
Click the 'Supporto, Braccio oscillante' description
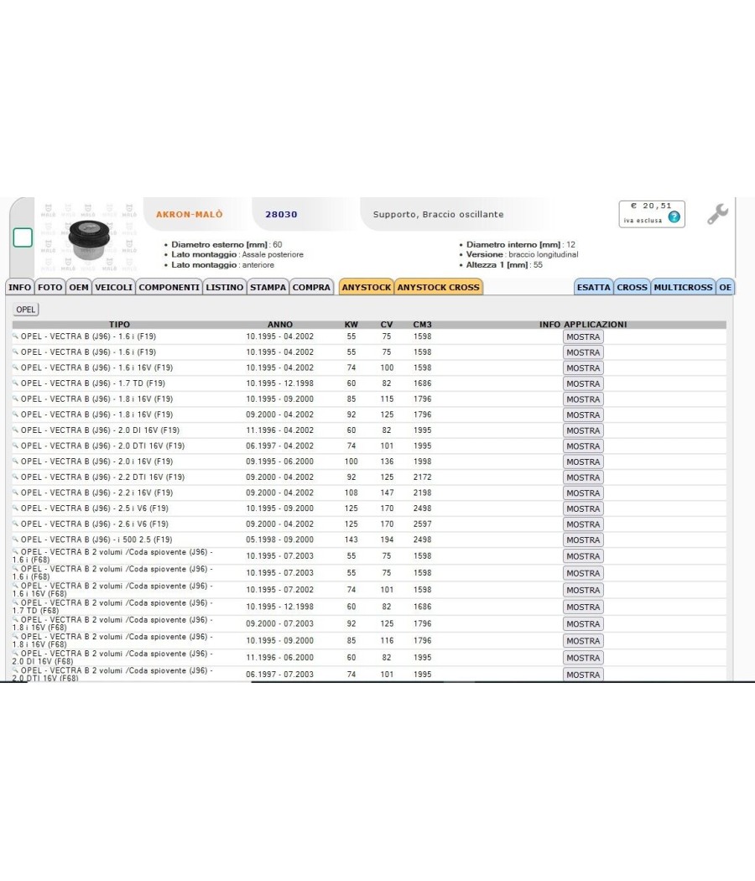tap(438, 214)
